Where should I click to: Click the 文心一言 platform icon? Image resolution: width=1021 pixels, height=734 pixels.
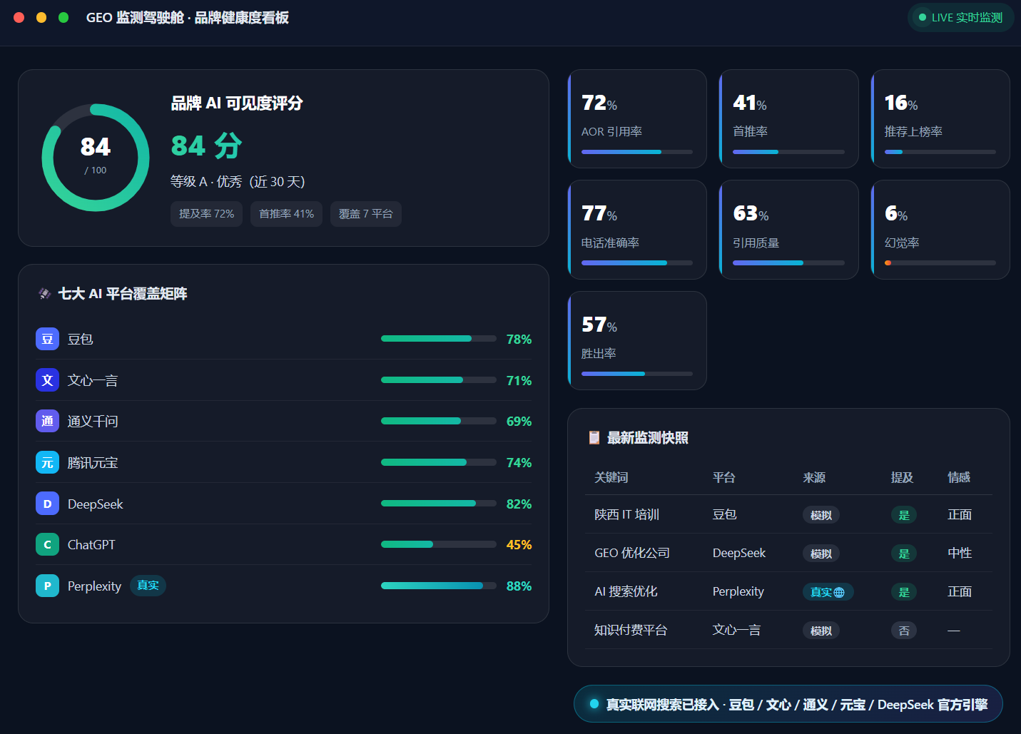point(47,380)
